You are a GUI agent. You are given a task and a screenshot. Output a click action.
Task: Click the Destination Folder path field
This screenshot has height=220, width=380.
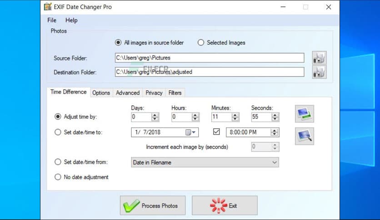coord(210,72)
